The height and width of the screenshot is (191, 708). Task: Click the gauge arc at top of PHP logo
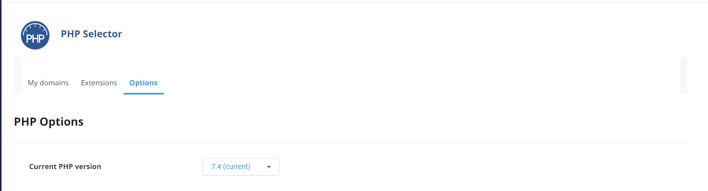coord(35,27)
